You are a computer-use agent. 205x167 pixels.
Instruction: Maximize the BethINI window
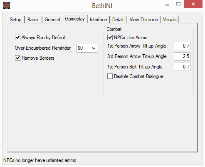tap(178, 4)
